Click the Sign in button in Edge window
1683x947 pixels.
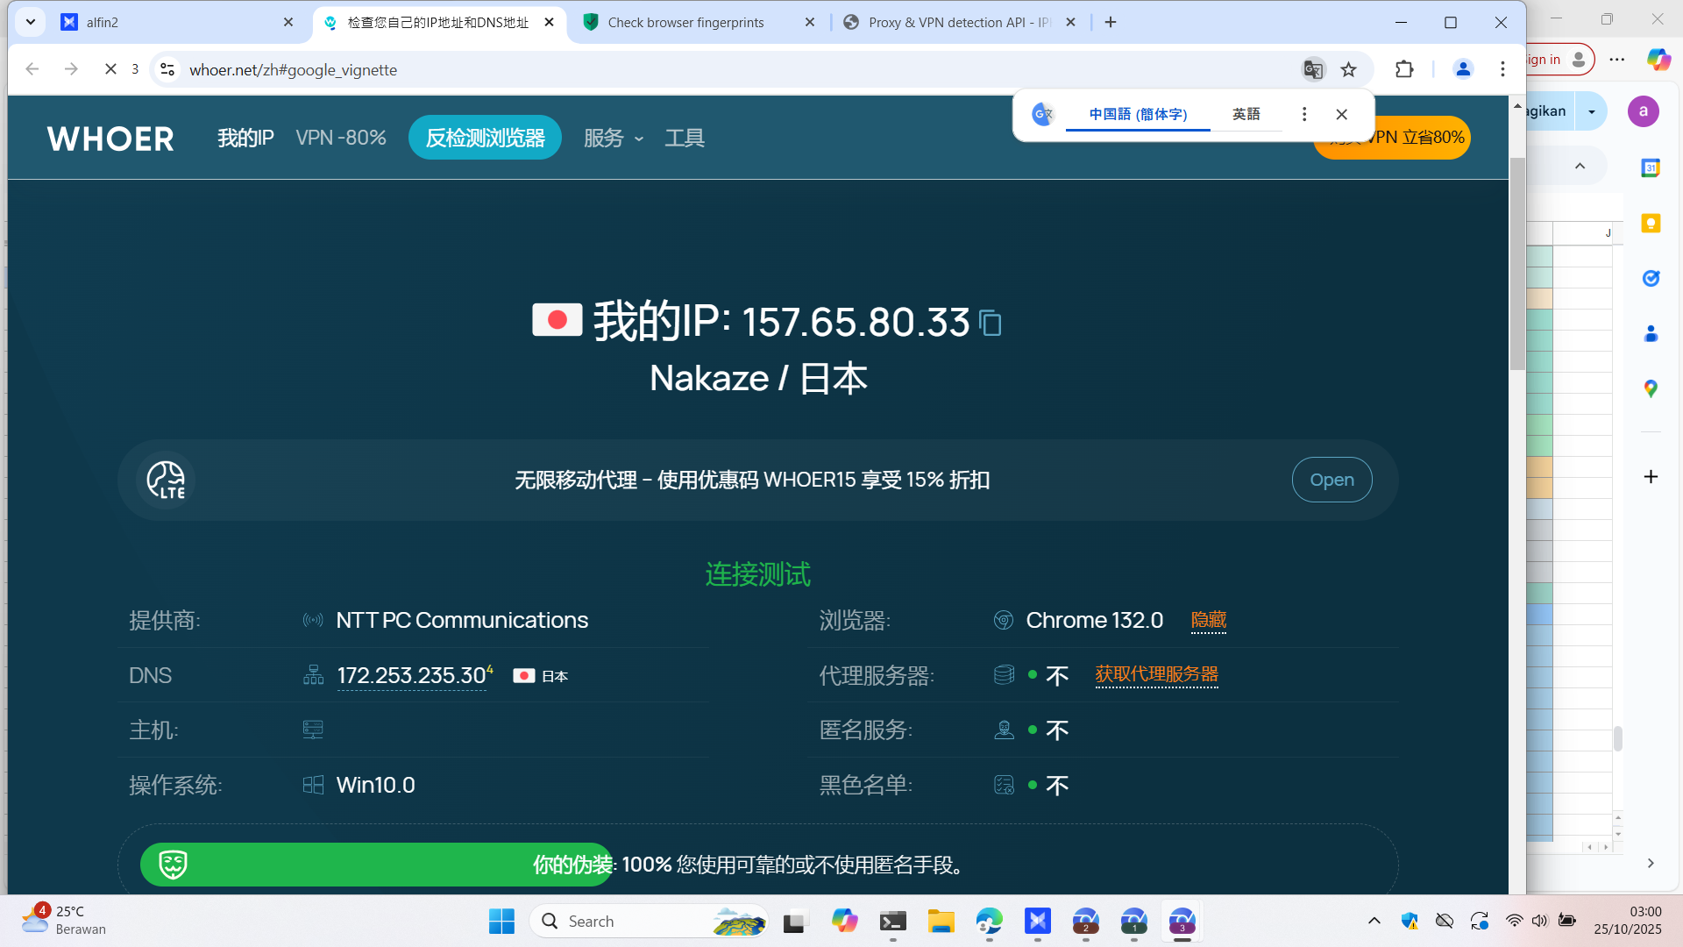click(1559, 59)
